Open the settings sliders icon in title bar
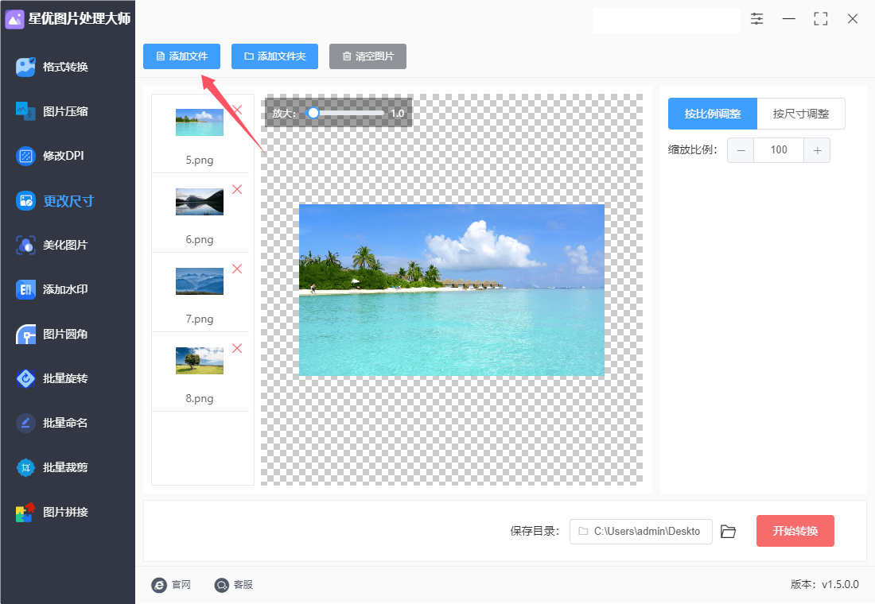The image size is (875, 604). click(x=756, y=19)
